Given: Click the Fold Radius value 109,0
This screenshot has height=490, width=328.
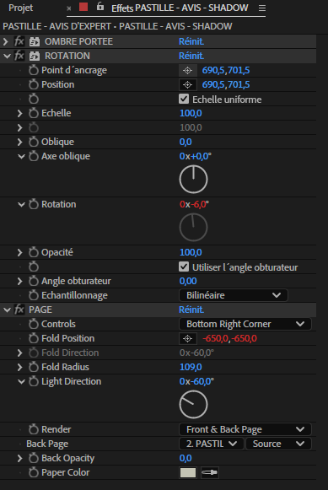Looking at the screenshot, I should pos(191,367).
